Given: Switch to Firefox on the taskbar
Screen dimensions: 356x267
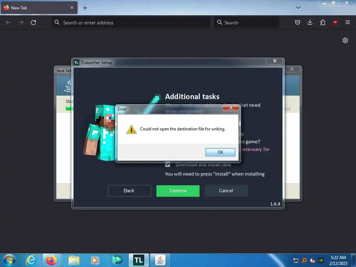Looking at the screenshot, I should click(51, 260).
